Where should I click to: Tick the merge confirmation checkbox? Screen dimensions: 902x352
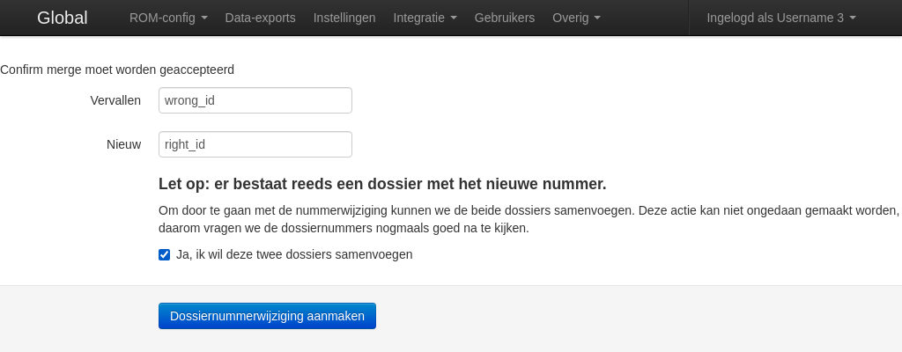coord(164,255)
